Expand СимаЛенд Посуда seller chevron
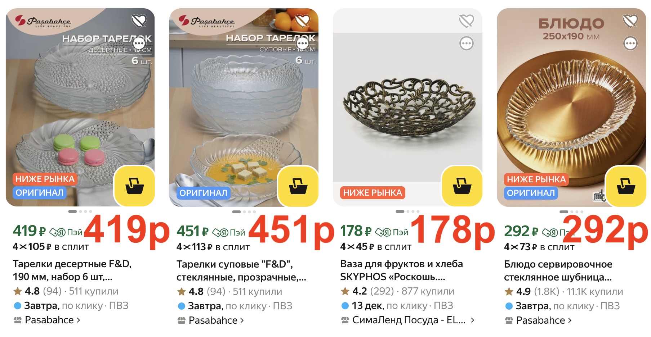The image size is (651, 337). (x=473, y=320)
